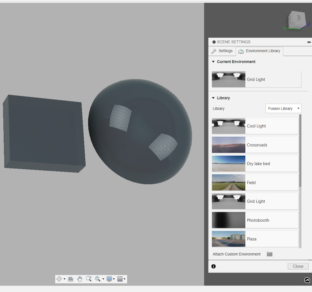The height and width of the screenshot is (292, 312).
Task: Select the Environment Library tab
Action: 259,51
